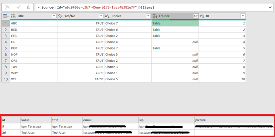Select Choice 6 cell in BCD row

pos(128,30)
